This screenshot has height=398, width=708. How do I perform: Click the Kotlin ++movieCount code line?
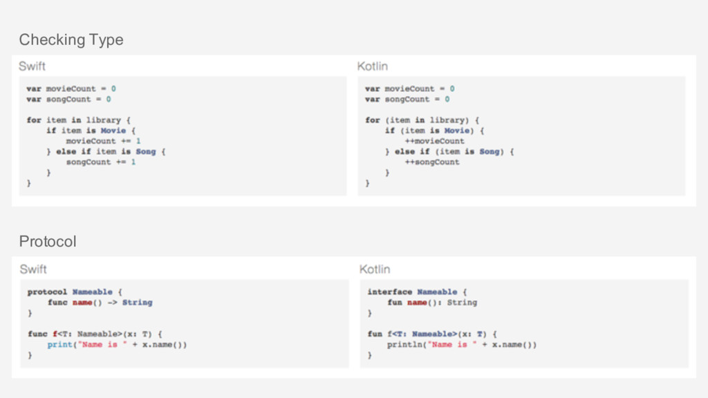pos(434,141)
